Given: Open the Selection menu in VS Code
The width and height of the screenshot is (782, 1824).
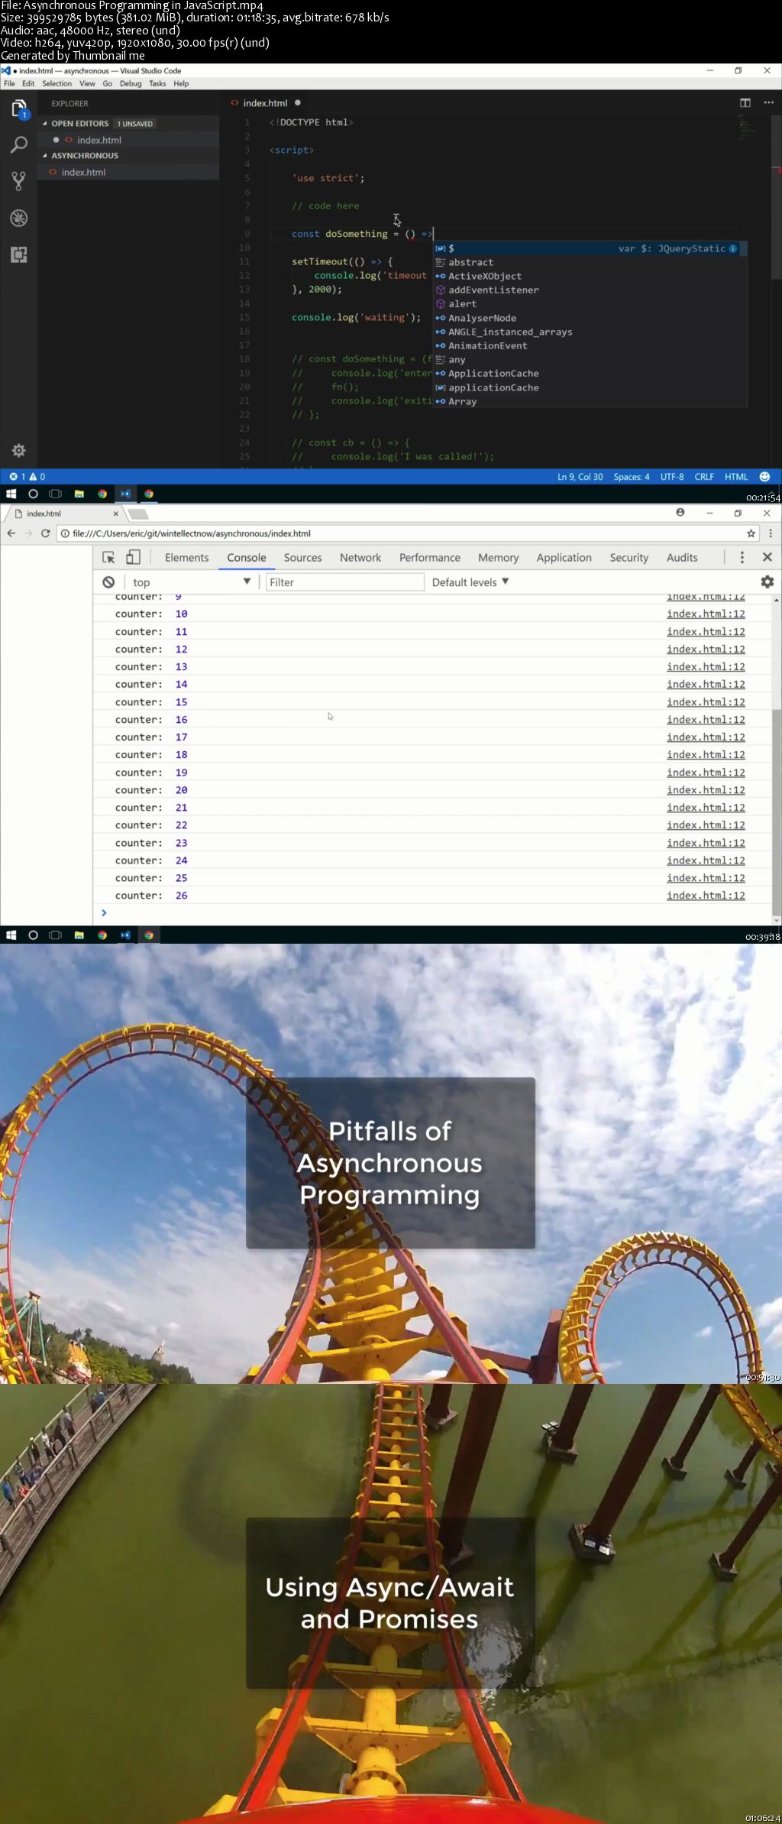Looking at the screenshot, I should pos(57,83).
